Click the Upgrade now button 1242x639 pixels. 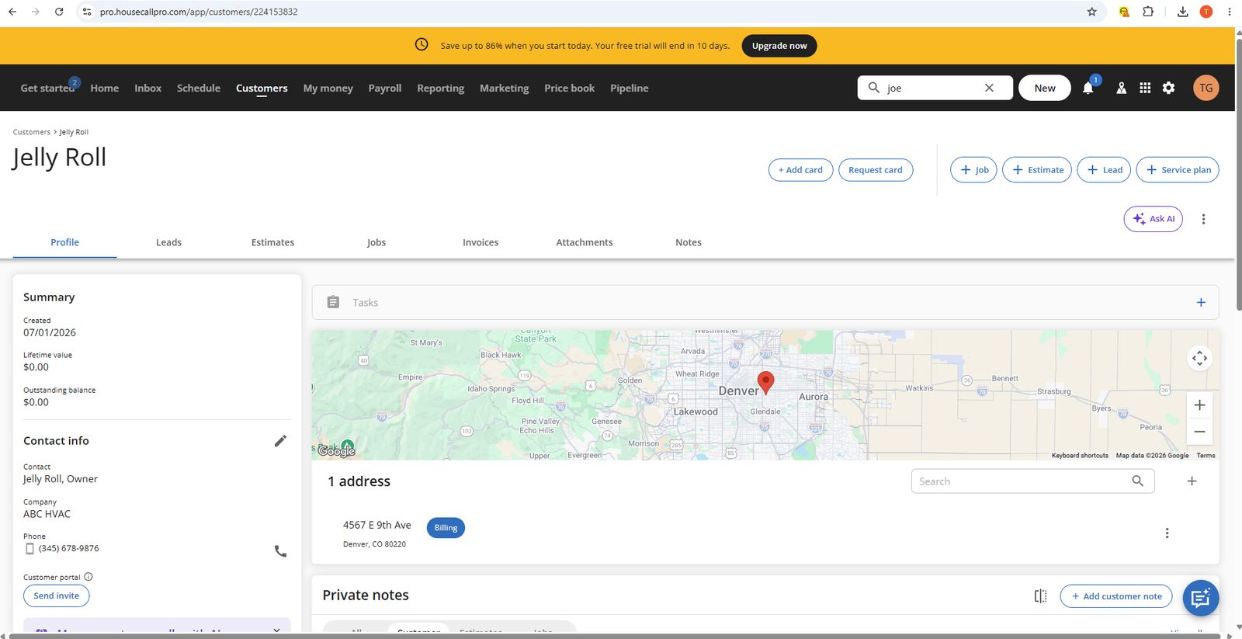[779, 46]
